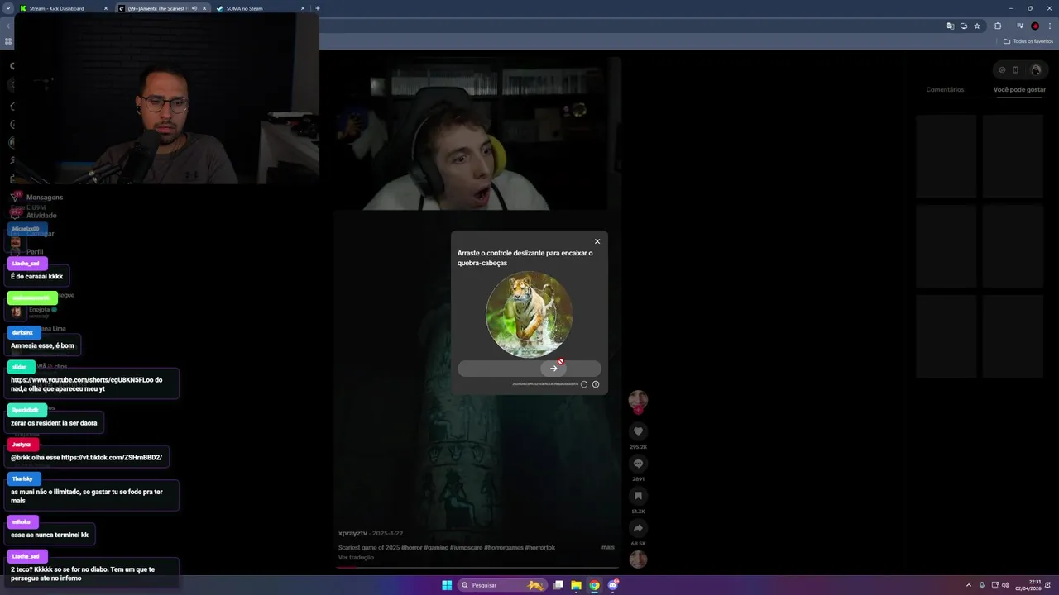Expand caption with 'mais'
This screenshot has height=595, width=1059.
(608, 547)
